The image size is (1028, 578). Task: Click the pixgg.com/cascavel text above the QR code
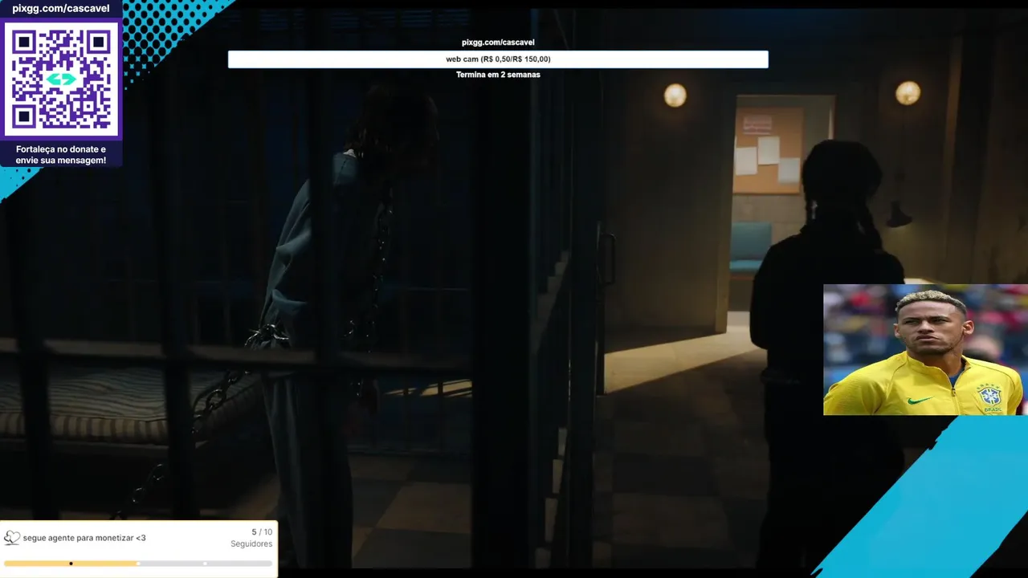tap(61, 9)
